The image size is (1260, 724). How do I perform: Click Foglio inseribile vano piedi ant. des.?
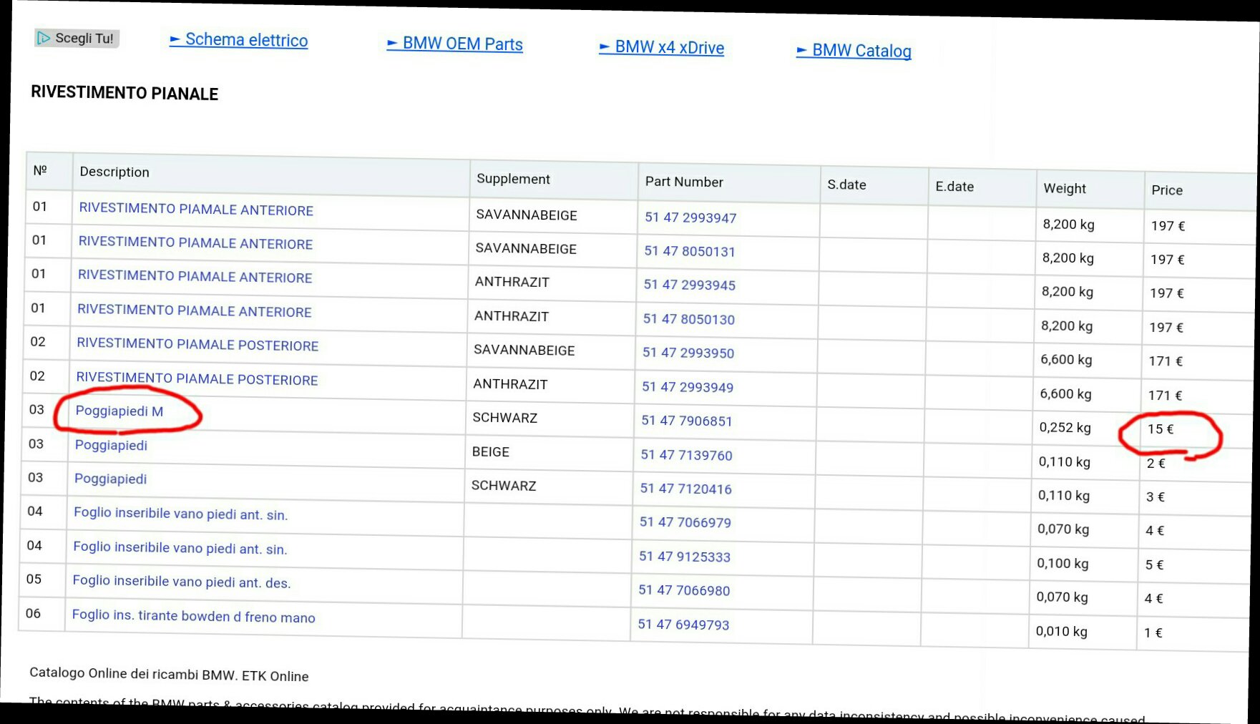click(x=182, y=582)
